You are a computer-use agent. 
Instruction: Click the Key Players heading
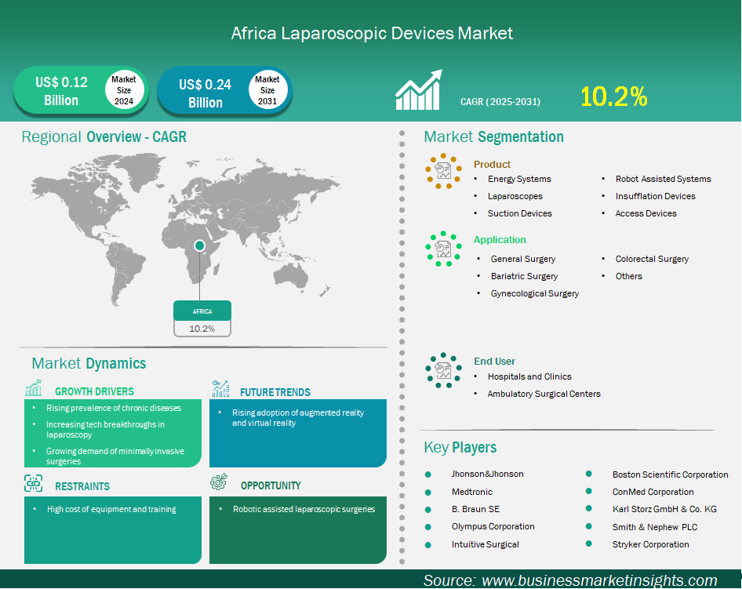coord(460,447)
